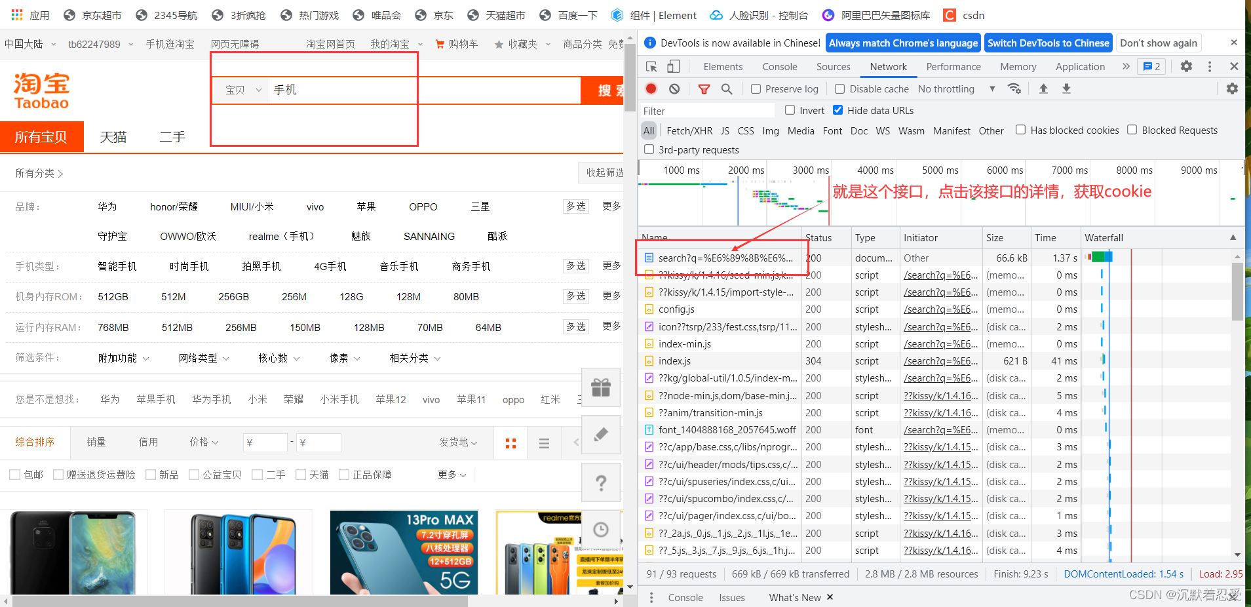Open the pencil feedback sidebar icon
Screen dimensions: 1251x607
[x=601, y=435]
